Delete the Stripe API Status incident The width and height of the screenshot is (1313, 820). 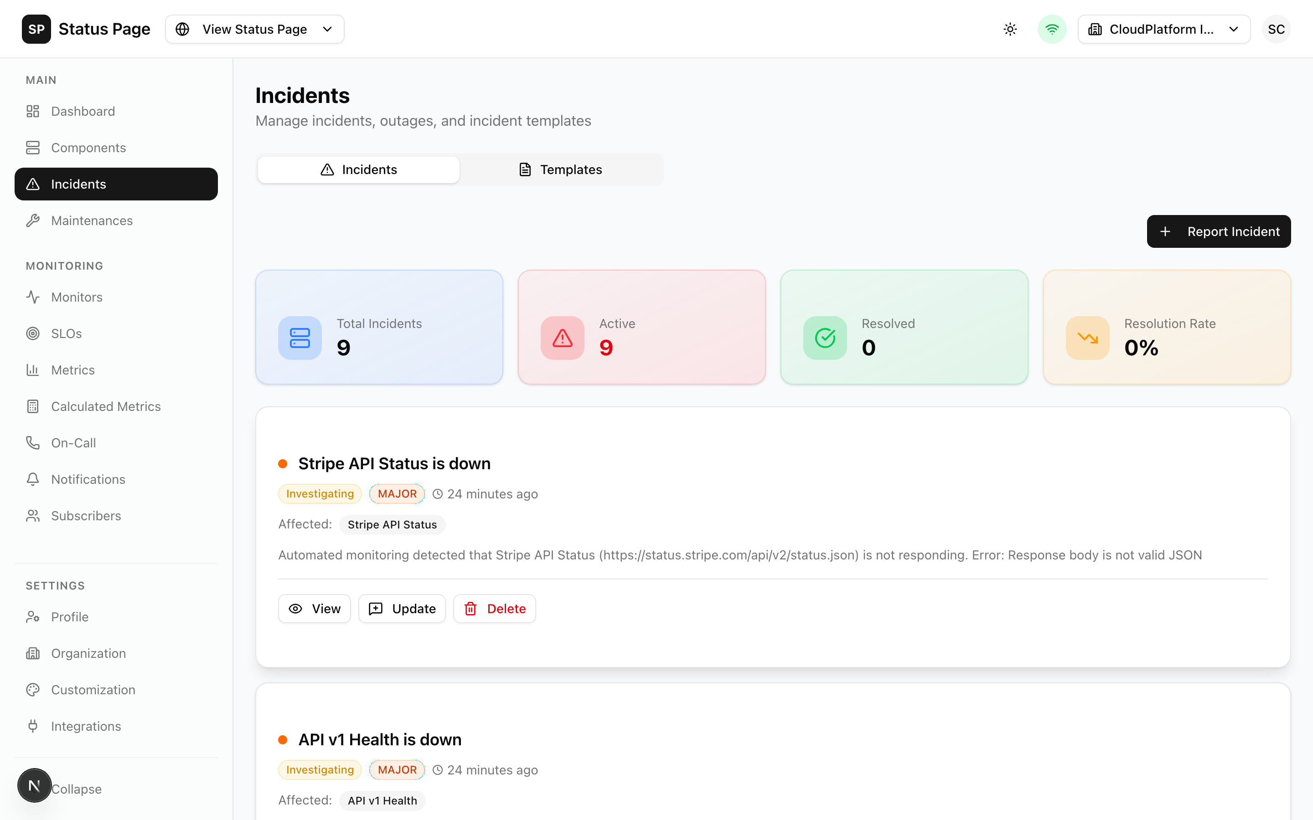pos(494,608)
